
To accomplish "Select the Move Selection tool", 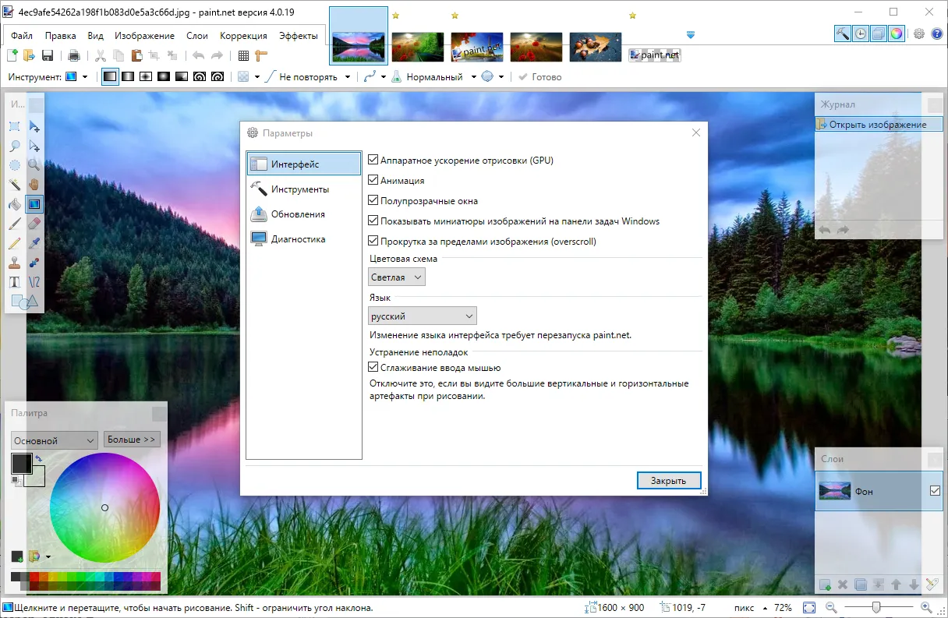I will 34,146.
